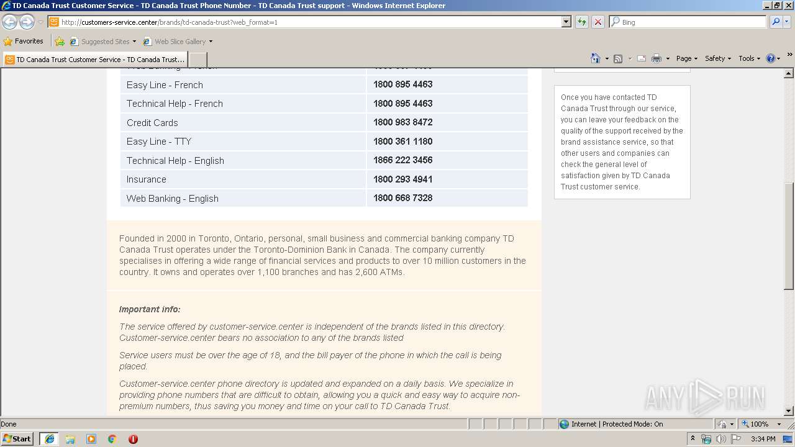The height and width of the screenshot is (447, 795).
Task: Select the Internet Explorer taskbar button
Action: click(x=49, y=439)
